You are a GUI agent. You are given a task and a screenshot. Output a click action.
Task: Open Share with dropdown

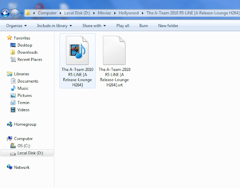click(94, 26)
